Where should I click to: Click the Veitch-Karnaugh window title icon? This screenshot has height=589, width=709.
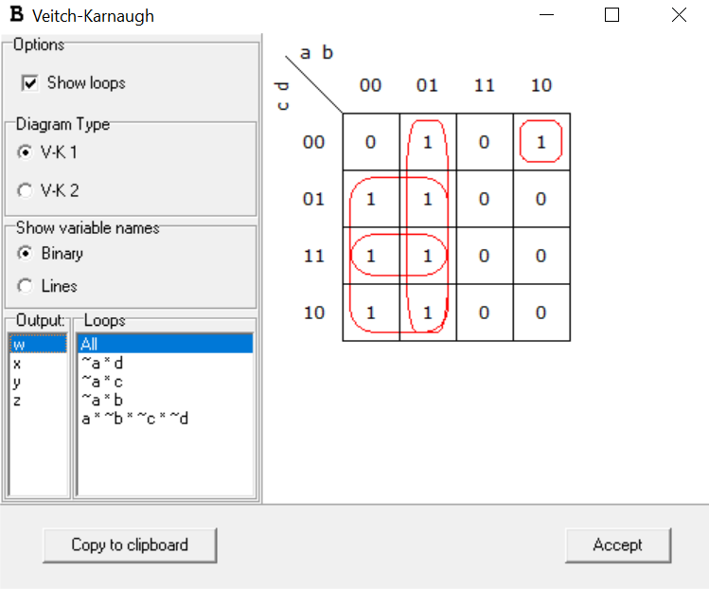[x=16, y=16]
